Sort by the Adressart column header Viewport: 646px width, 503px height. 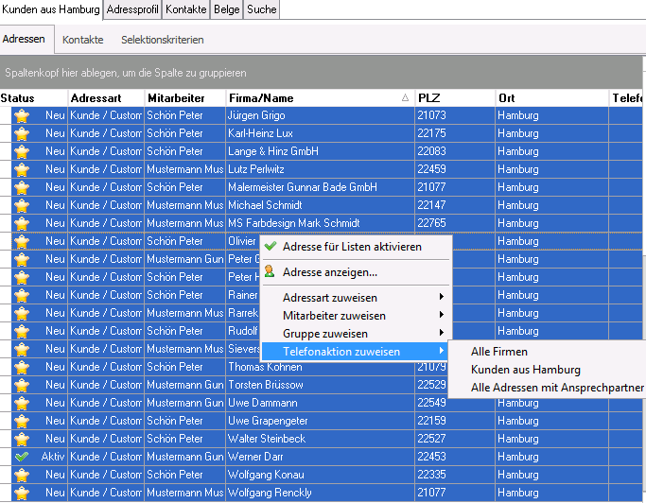tap(106, 98)
